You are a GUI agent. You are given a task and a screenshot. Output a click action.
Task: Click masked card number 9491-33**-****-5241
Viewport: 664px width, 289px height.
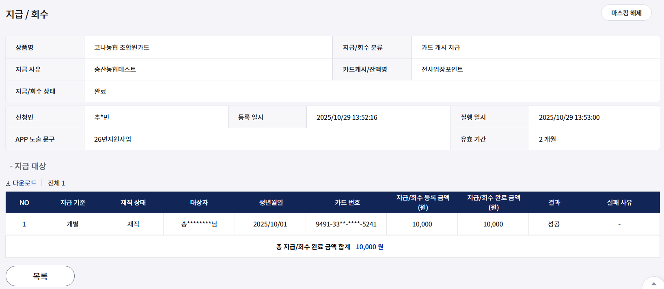(x=346, y=224)
